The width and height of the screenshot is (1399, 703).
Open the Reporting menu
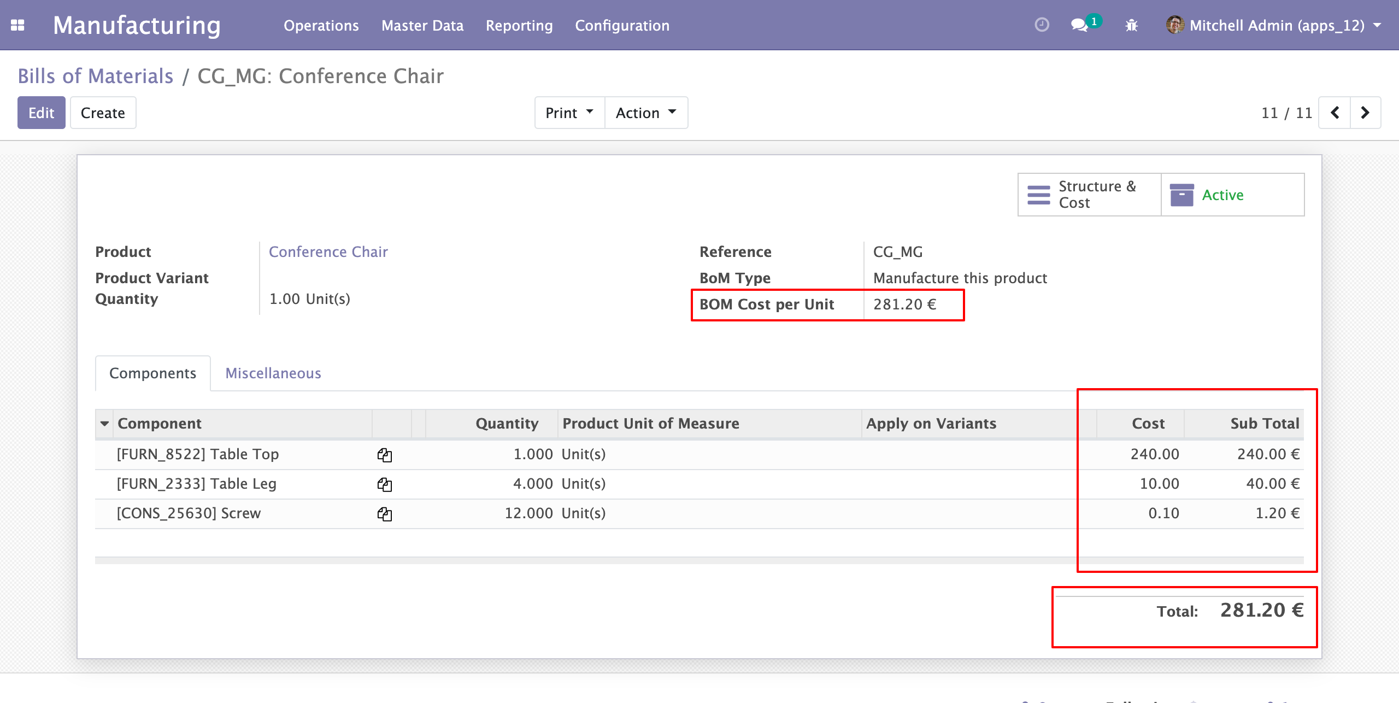tap(519, 25)
